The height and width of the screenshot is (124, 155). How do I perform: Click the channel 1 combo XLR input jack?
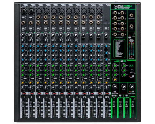click(24, 11)
